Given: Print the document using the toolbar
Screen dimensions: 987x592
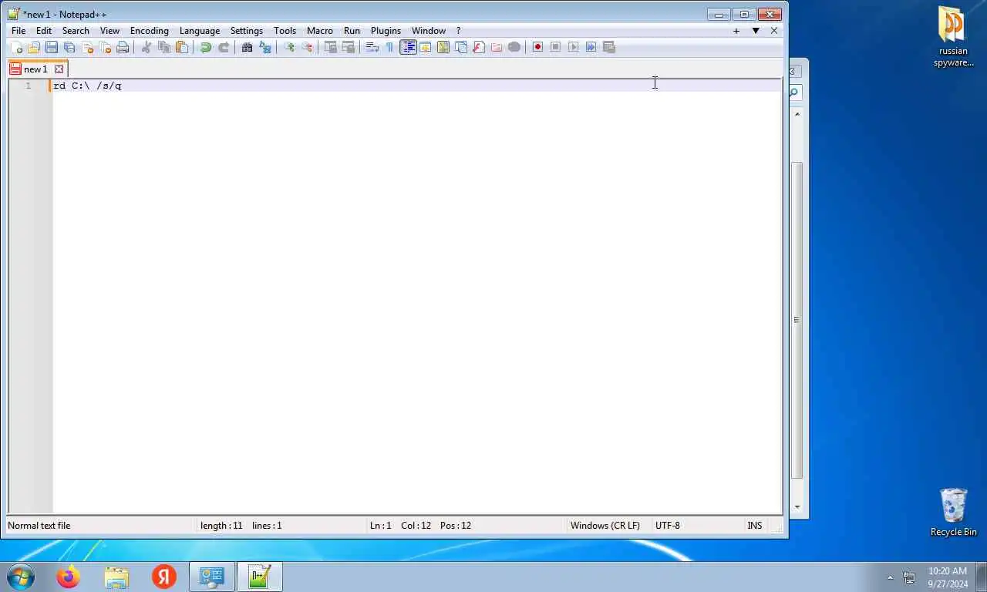Looking at the screenshot, I should tap(123, 47).
